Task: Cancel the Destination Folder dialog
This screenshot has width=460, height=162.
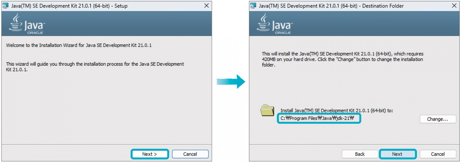Action: coord(438,154)
